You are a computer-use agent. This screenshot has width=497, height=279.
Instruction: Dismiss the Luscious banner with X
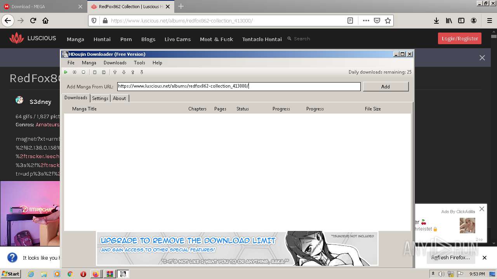(x=482, y=58)
